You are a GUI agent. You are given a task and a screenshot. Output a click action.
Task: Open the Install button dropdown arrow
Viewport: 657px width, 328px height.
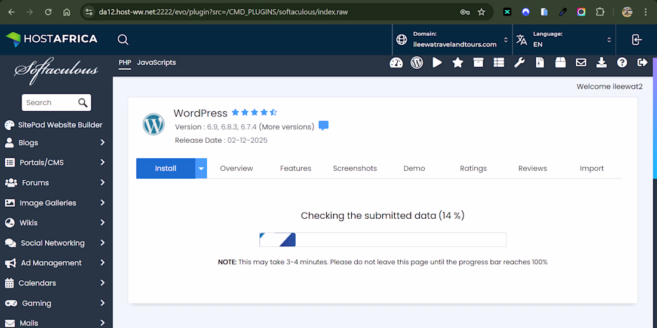tap(201, 168)
